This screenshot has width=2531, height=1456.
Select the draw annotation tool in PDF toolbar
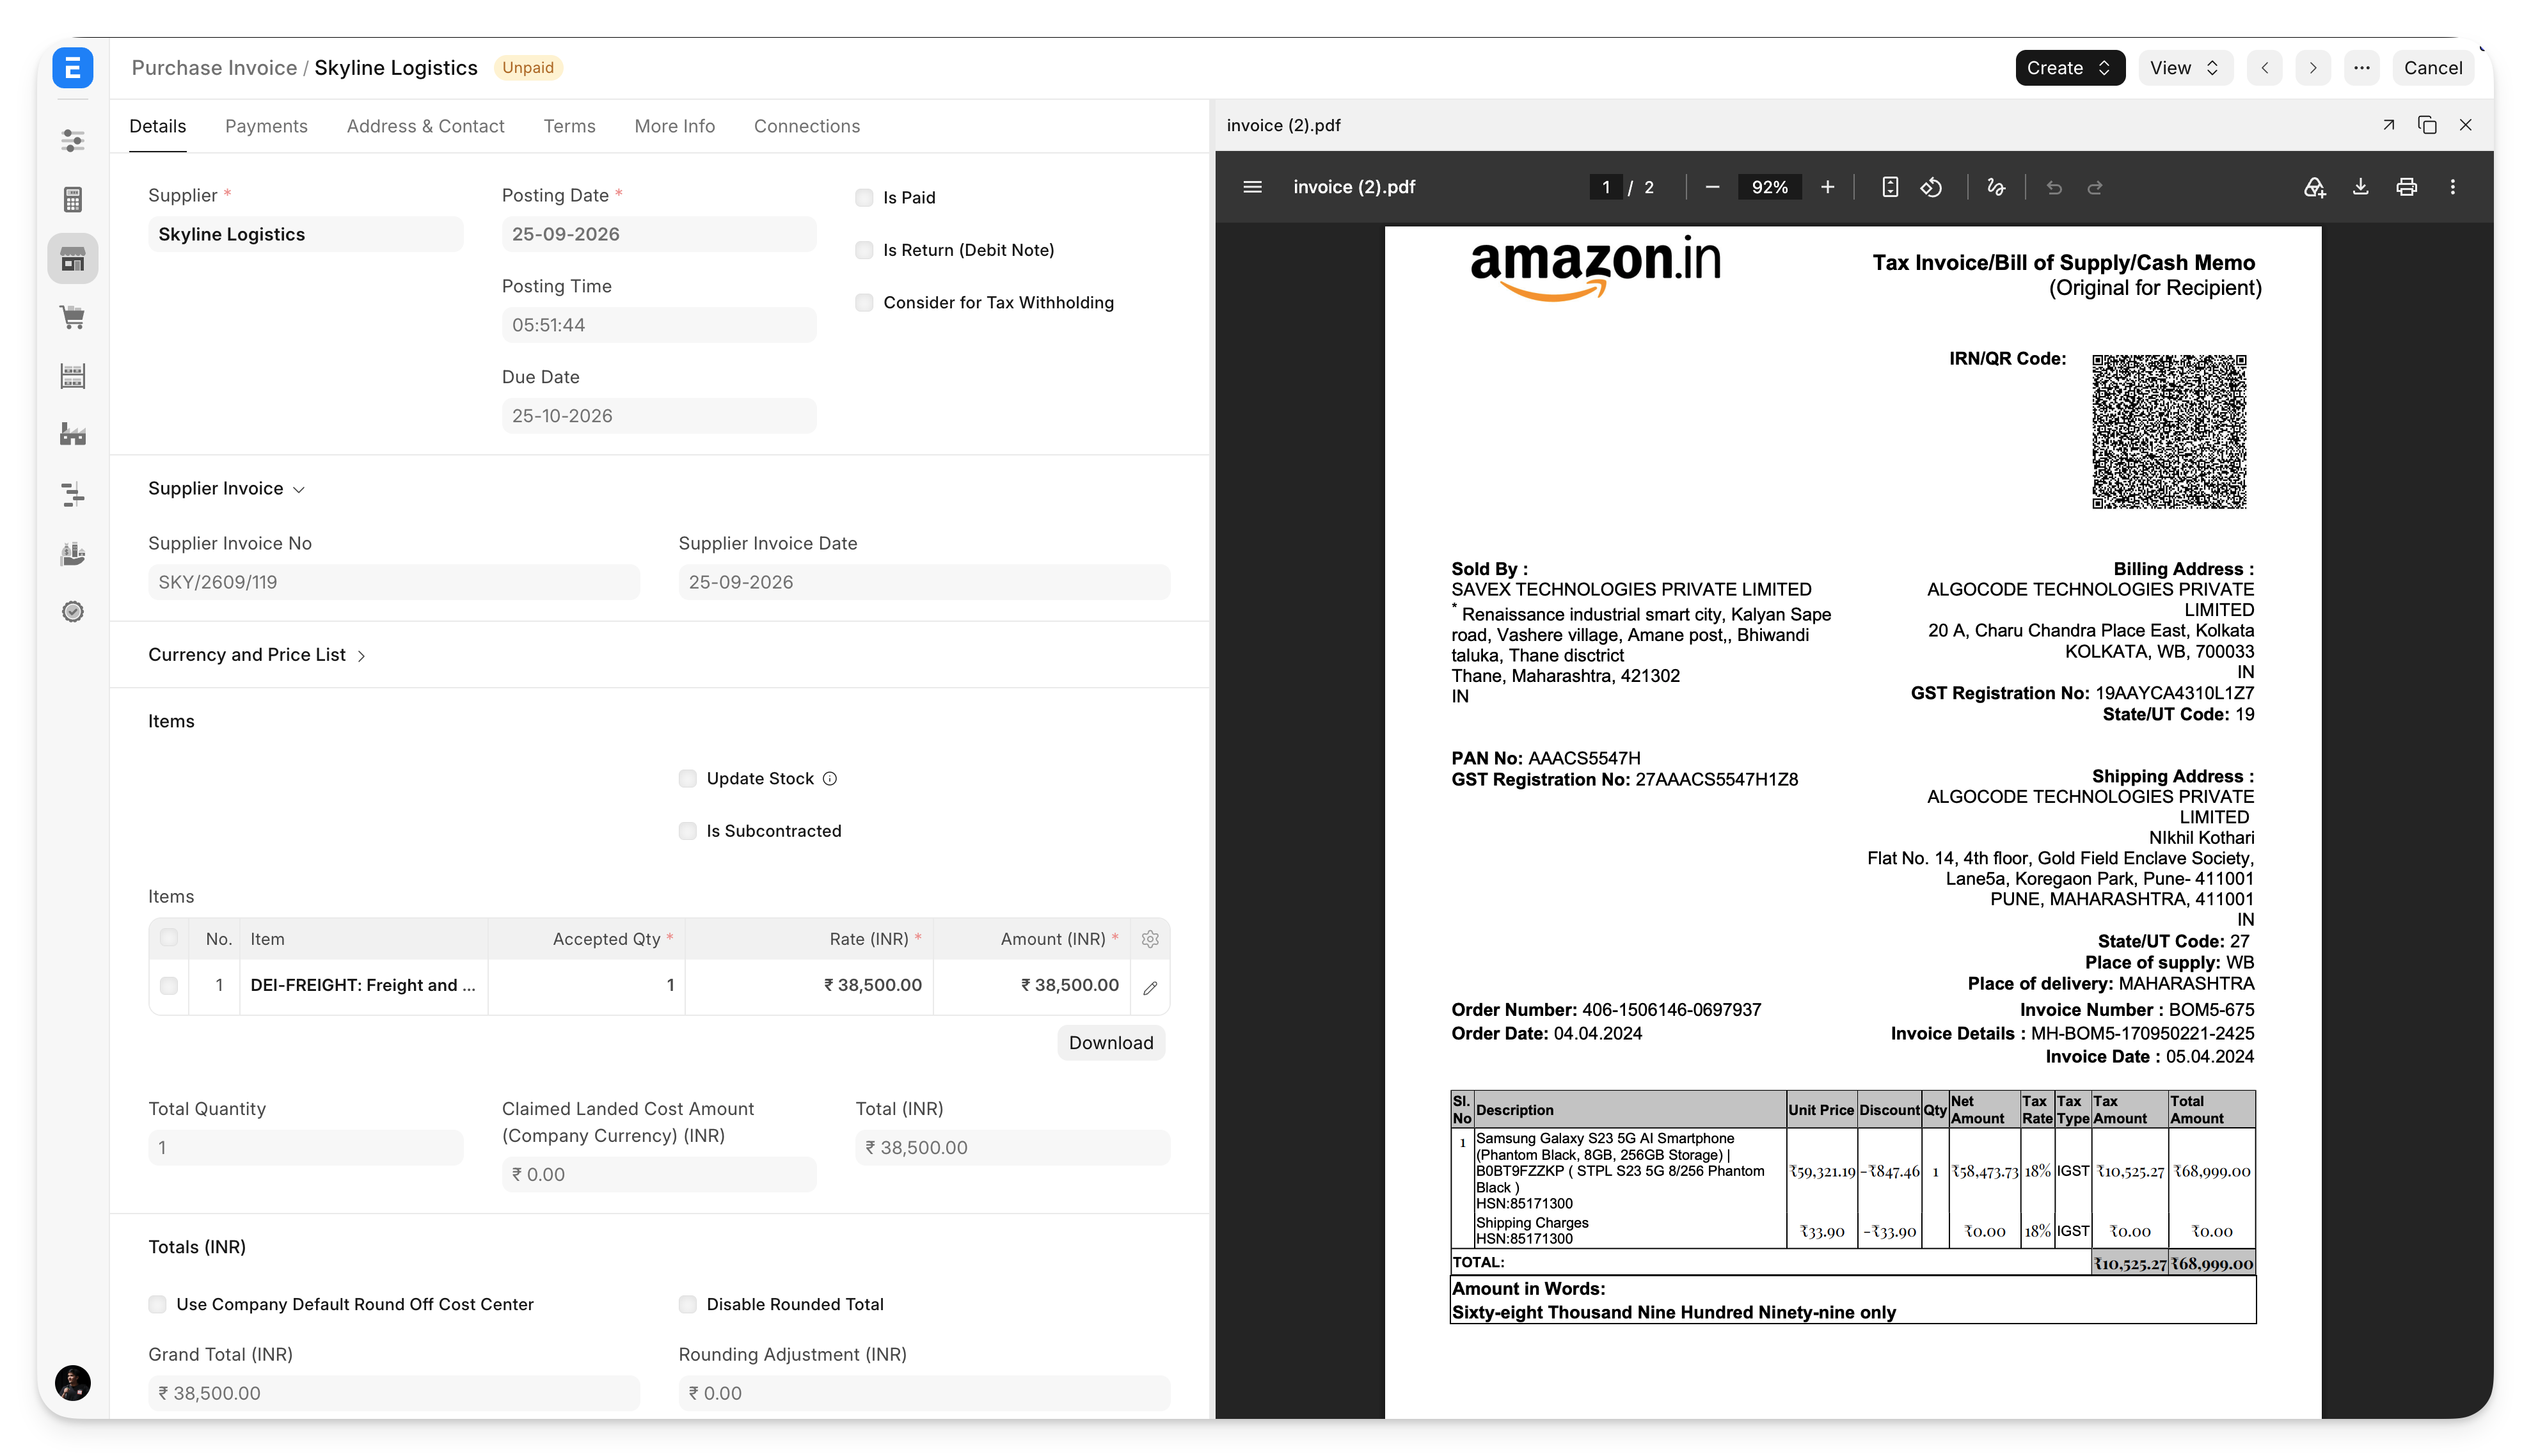click(x=1996, y=187)
